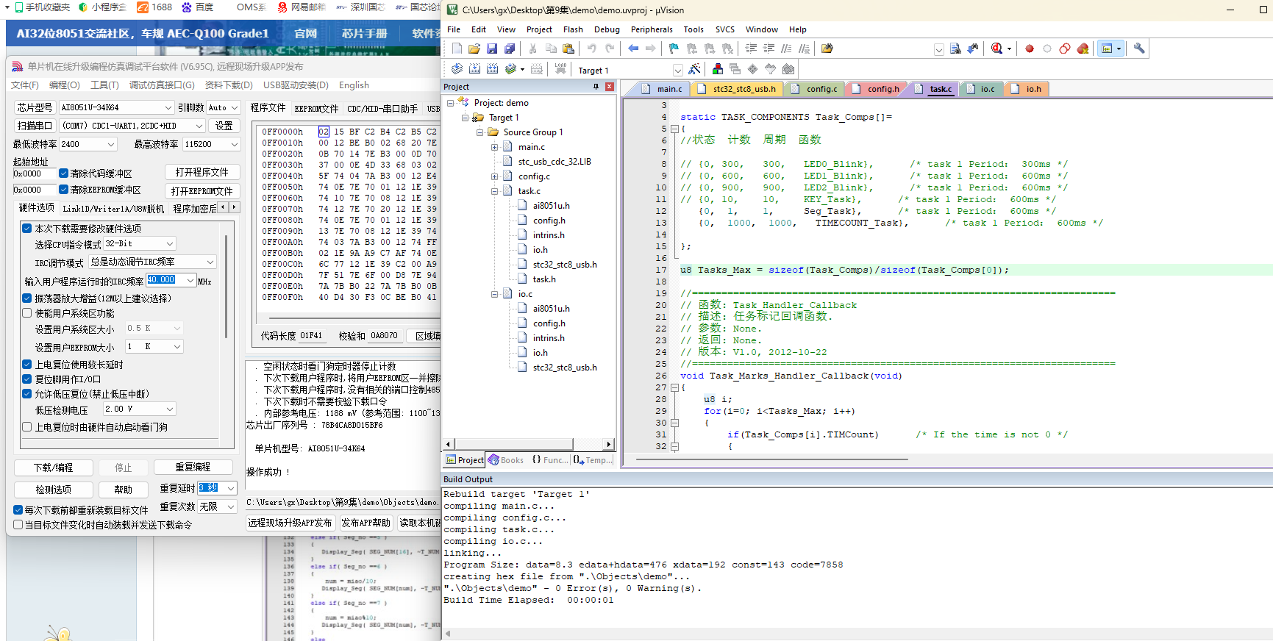
Task: Click the Cut scissors icon
Action: coord(532,49)
